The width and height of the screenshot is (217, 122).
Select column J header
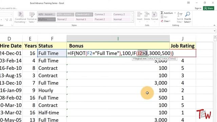point(183,39)
